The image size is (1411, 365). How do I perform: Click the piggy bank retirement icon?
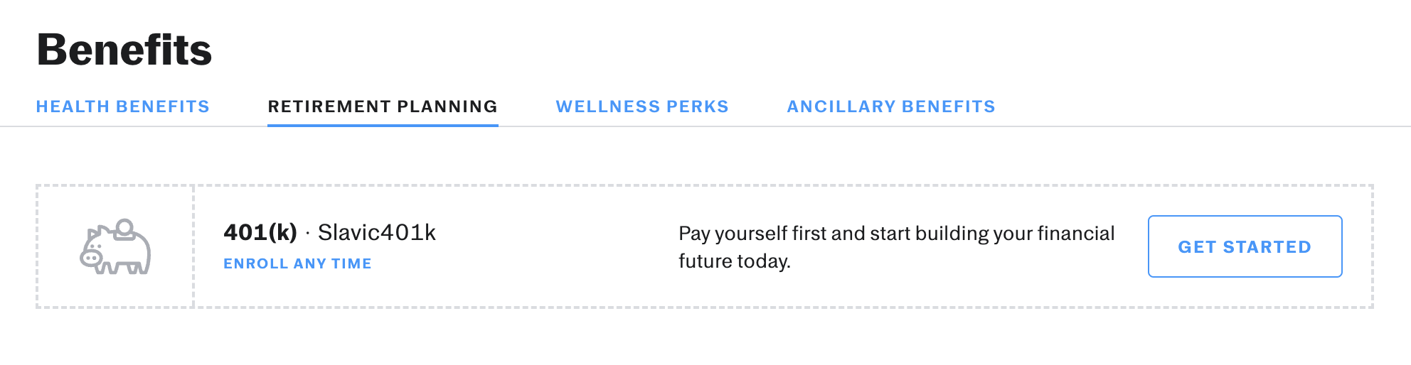coord(115,246)
